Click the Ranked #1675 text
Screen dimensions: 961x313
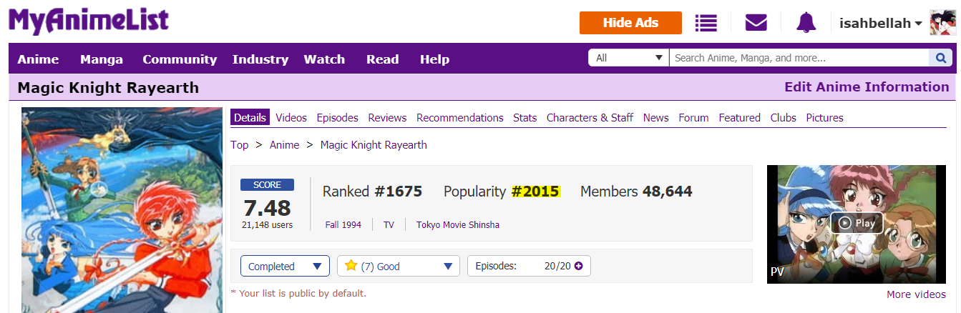372,192
